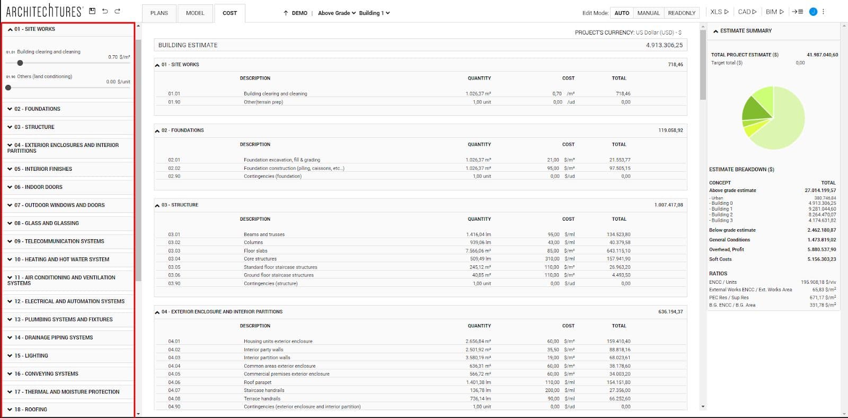Redo the last action
Image resolution: width=848 pixels, height=418 pixels.
[117, 11]
